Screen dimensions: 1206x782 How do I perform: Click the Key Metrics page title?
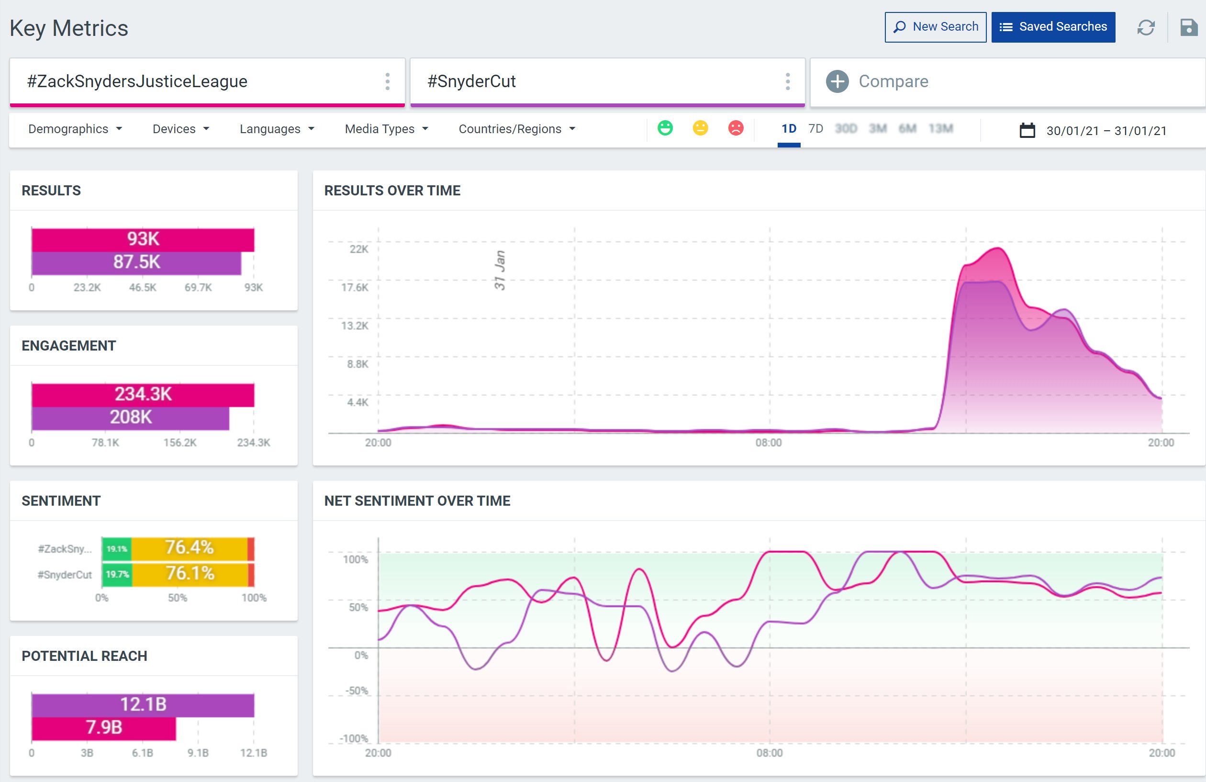click(69, 28)
